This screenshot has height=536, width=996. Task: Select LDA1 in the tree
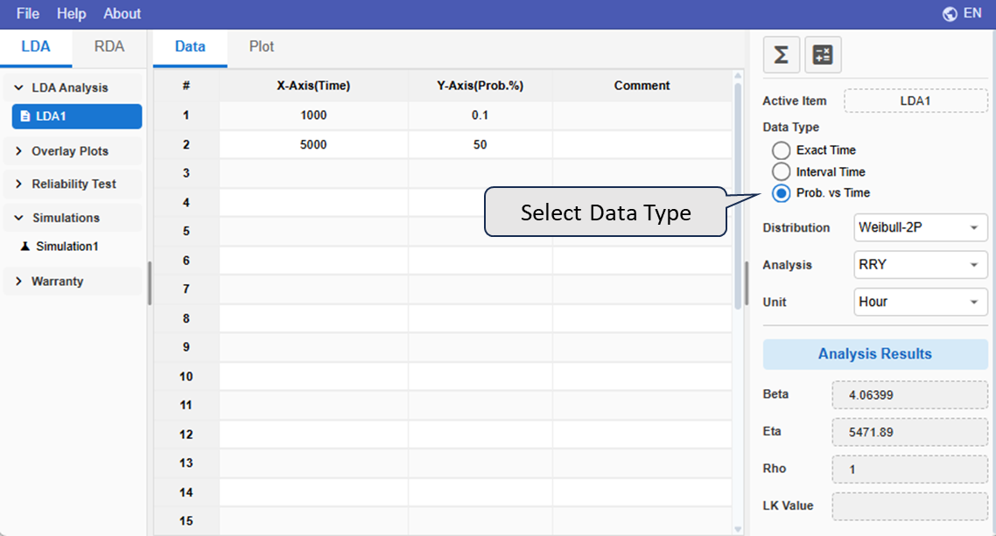click(x=77, y=116)
